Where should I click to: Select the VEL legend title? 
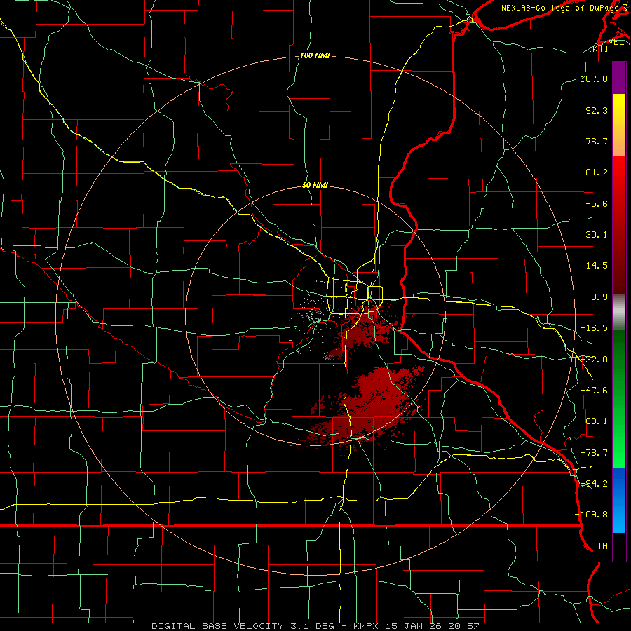coord(616,42)
